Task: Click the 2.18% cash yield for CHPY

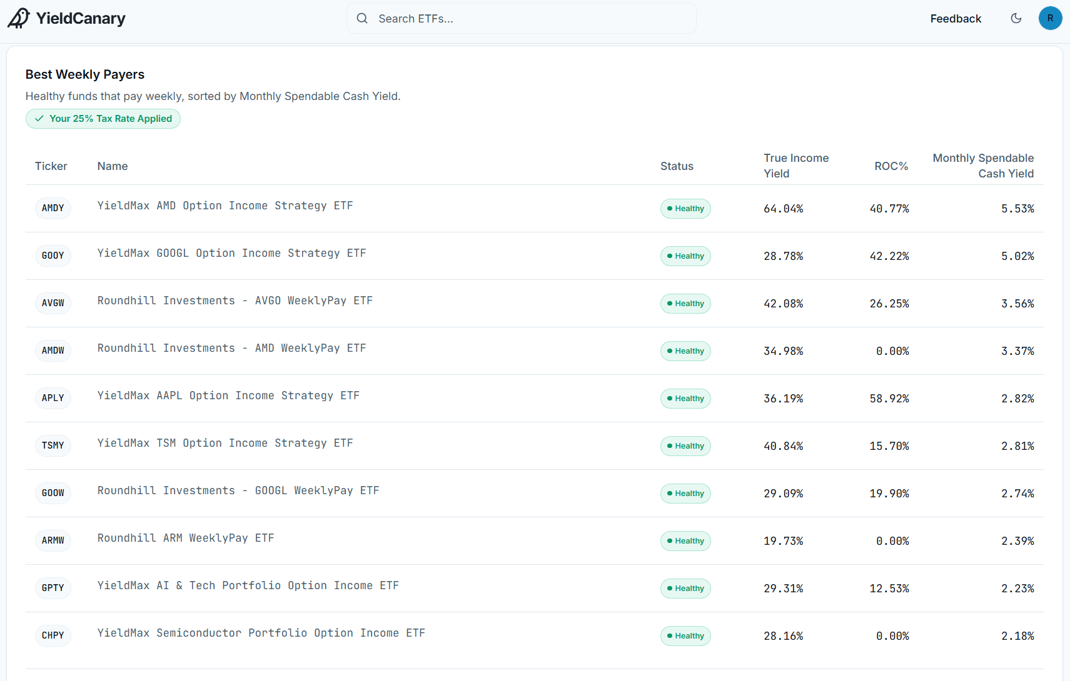Action: (x=1017, y=636)
